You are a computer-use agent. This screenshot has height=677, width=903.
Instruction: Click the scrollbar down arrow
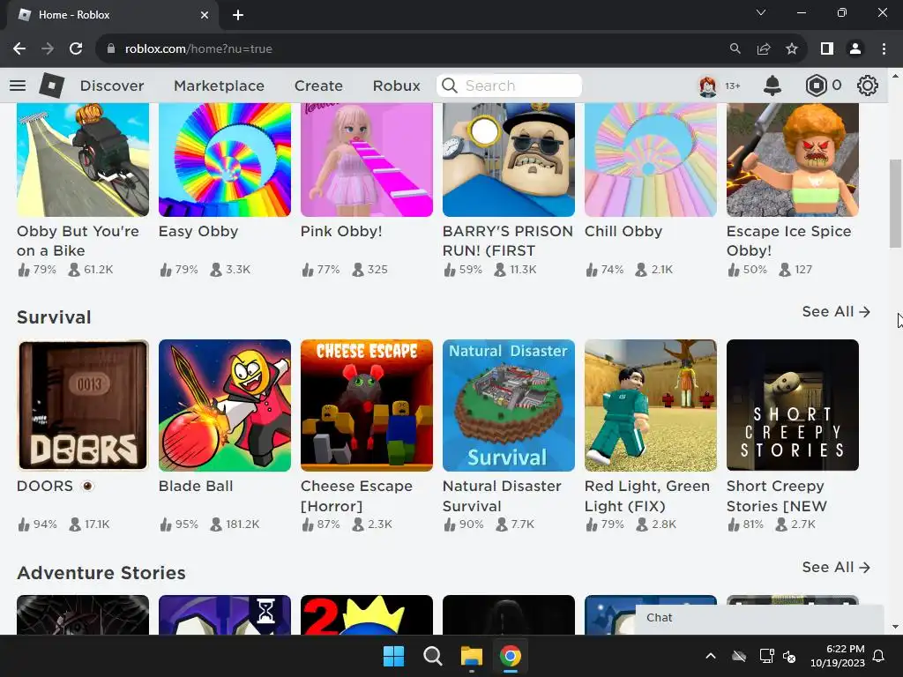(896, 627)
